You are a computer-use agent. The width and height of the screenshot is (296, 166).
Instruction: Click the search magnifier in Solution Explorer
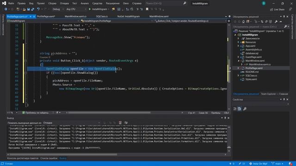click(x=285, y=27)
